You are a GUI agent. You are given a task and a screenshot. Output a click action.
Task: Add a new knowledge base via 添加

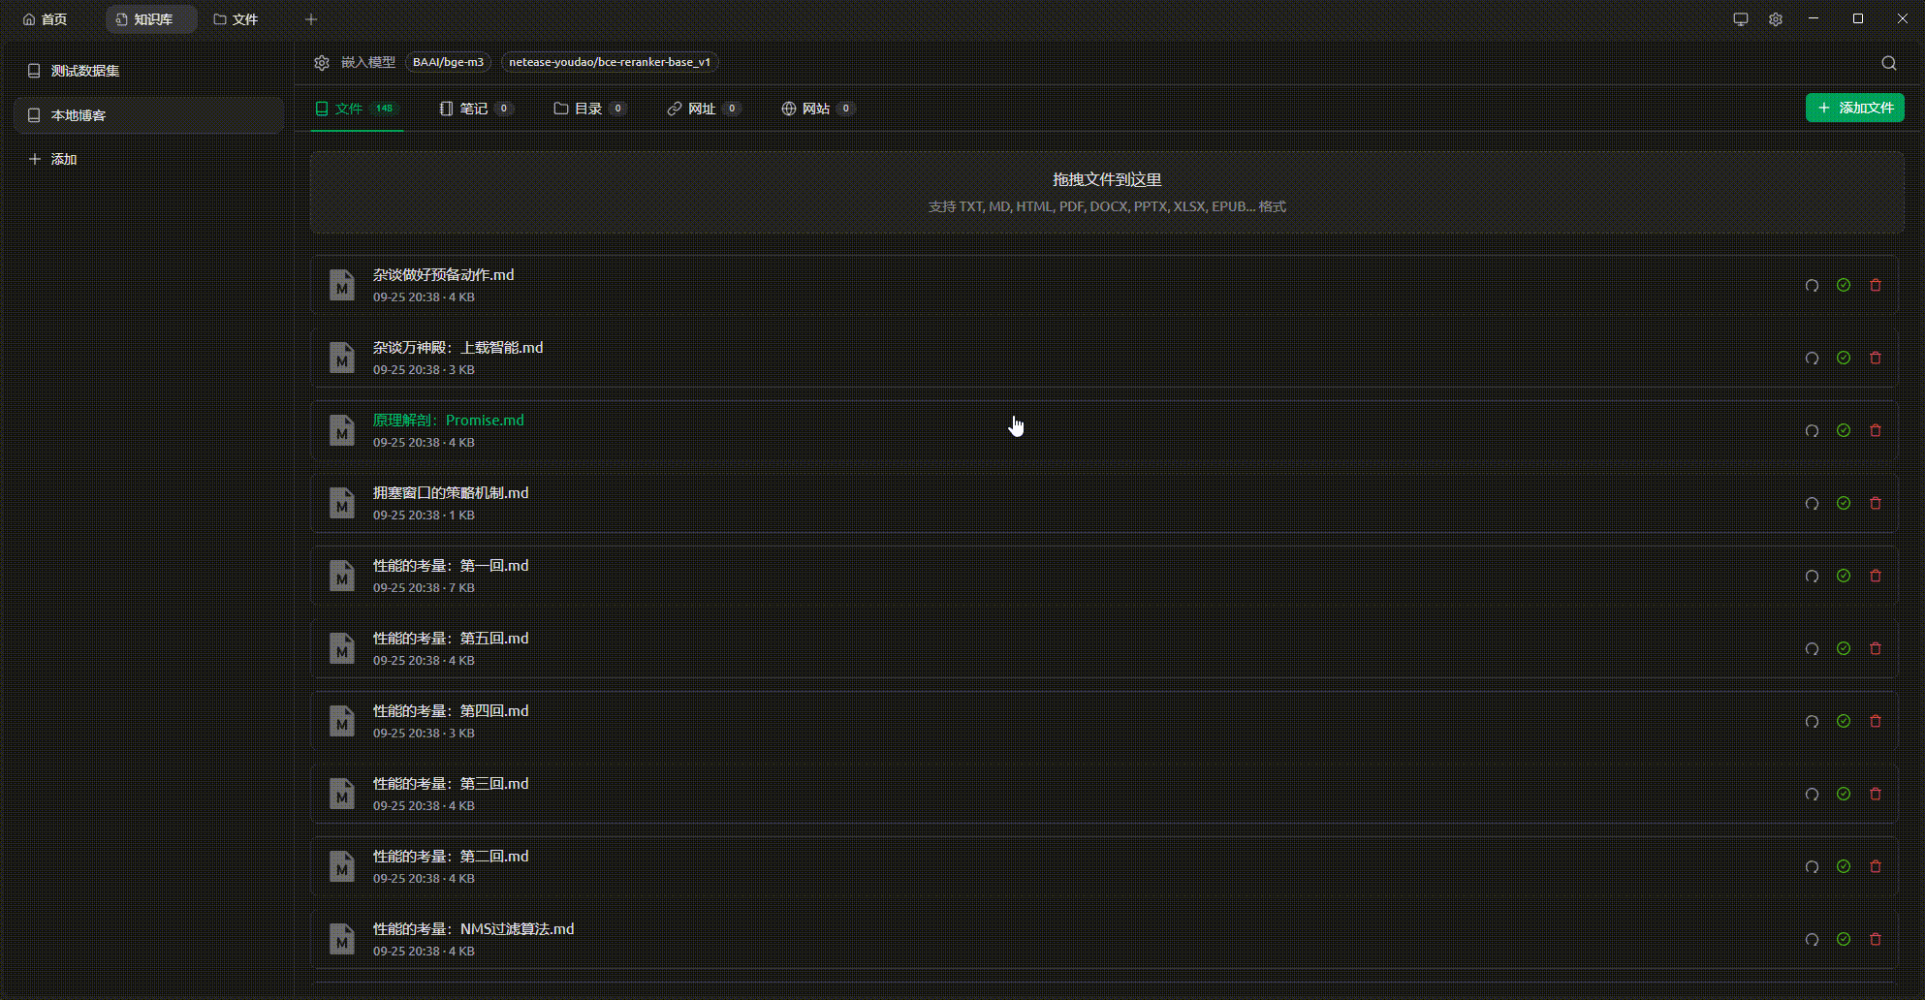tap(63, 159)
